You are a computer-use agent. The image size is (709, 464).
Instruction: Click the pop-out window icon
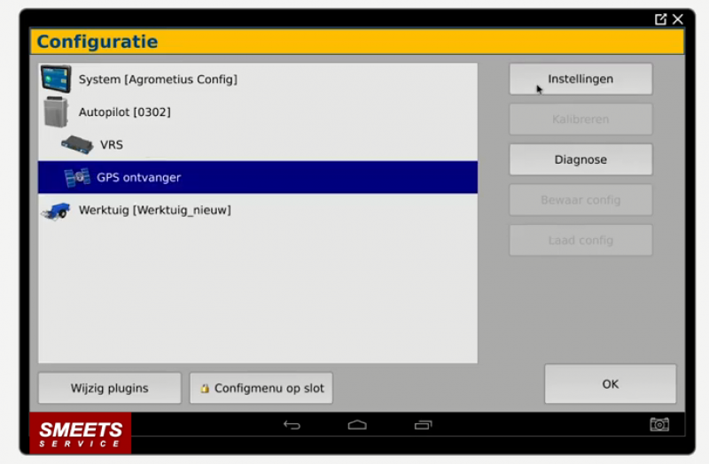click(660, 19)
